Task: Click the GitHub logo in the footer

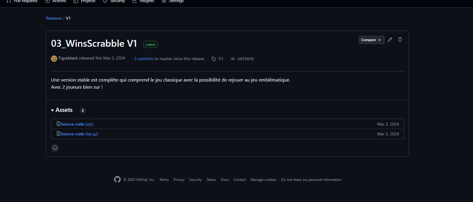Action: pos(117,179)
